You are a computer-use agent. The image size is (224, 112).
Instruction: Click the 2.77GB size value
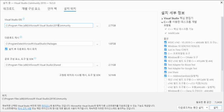(x=112, y=26)
